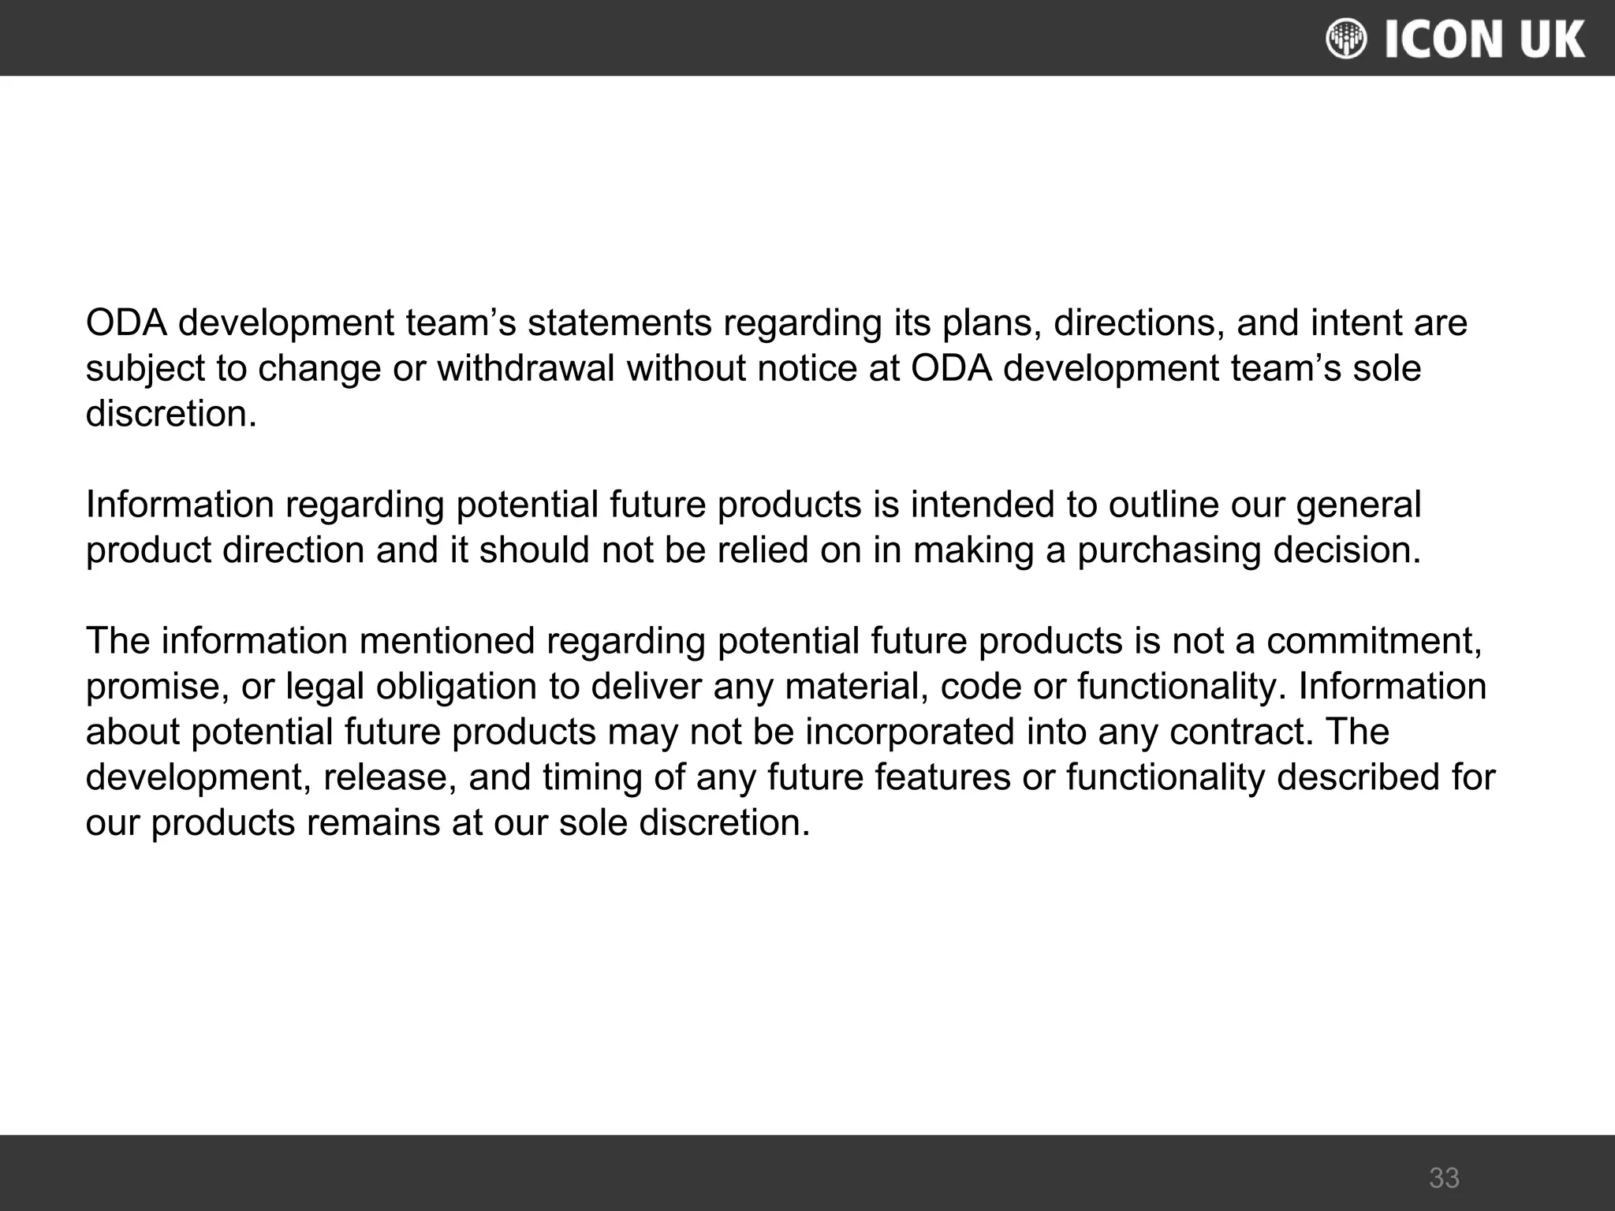The image size is (1615, 1211).
Task: Click the phrase "incorporated into any contract"
Action: coord(1059,732)
